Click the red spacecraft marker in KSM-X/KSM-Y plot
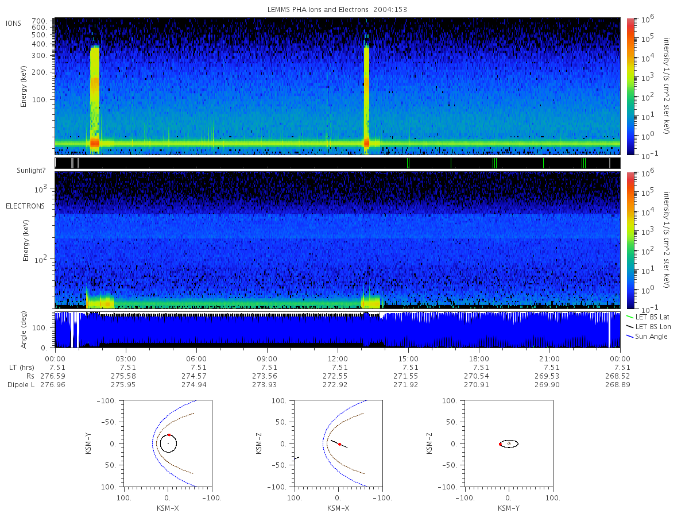 coord(169,435)
